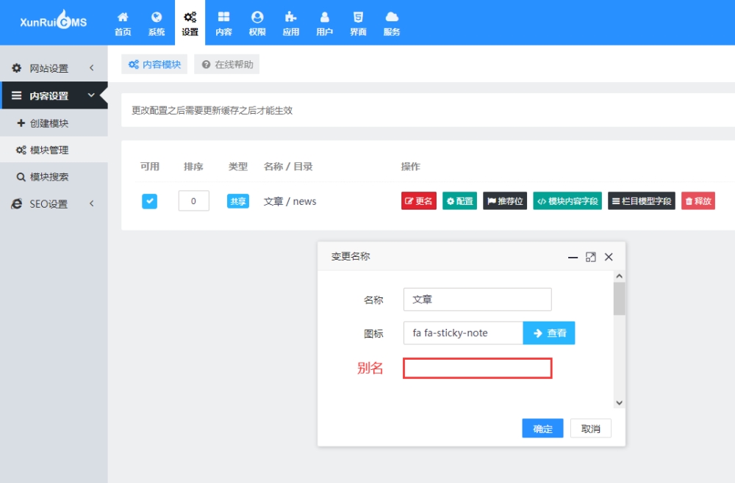Screen dimensions: 735x483
Task: Open the 权限 (Permissions) section
Action: [257, 22]
